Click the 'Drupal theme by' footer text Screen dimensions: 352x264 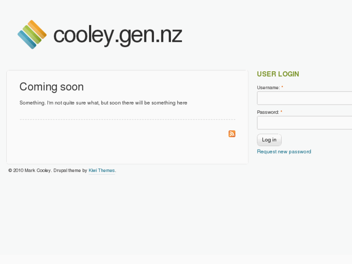point(70,171)
